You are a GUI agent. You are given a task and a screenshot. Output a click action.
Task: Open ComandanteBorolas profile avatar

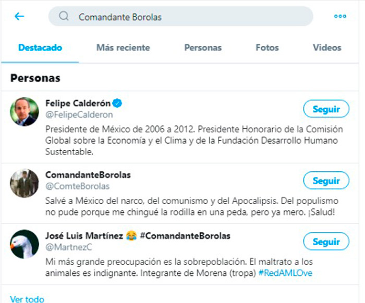[25, 183]
